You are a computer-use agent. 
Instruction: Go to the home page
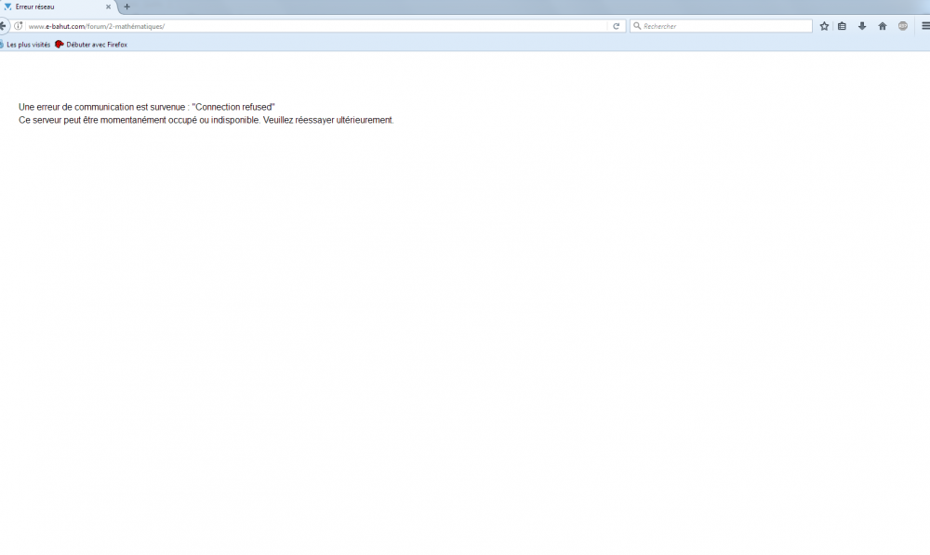pyautogui.click(x=883, y=26)
